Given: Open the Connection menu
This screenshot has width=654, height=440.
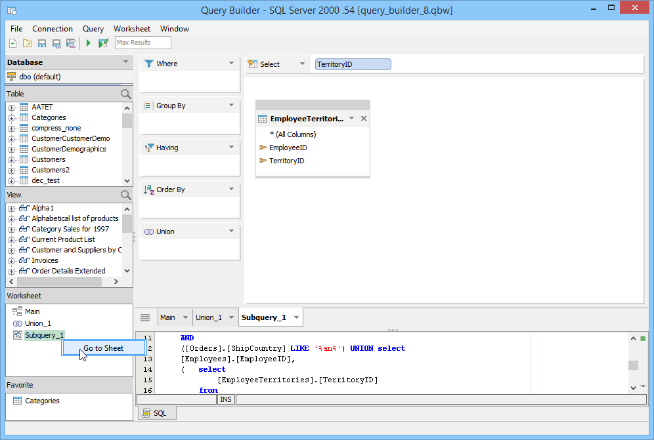Looking at the screenshot, I should pos(53,29).
